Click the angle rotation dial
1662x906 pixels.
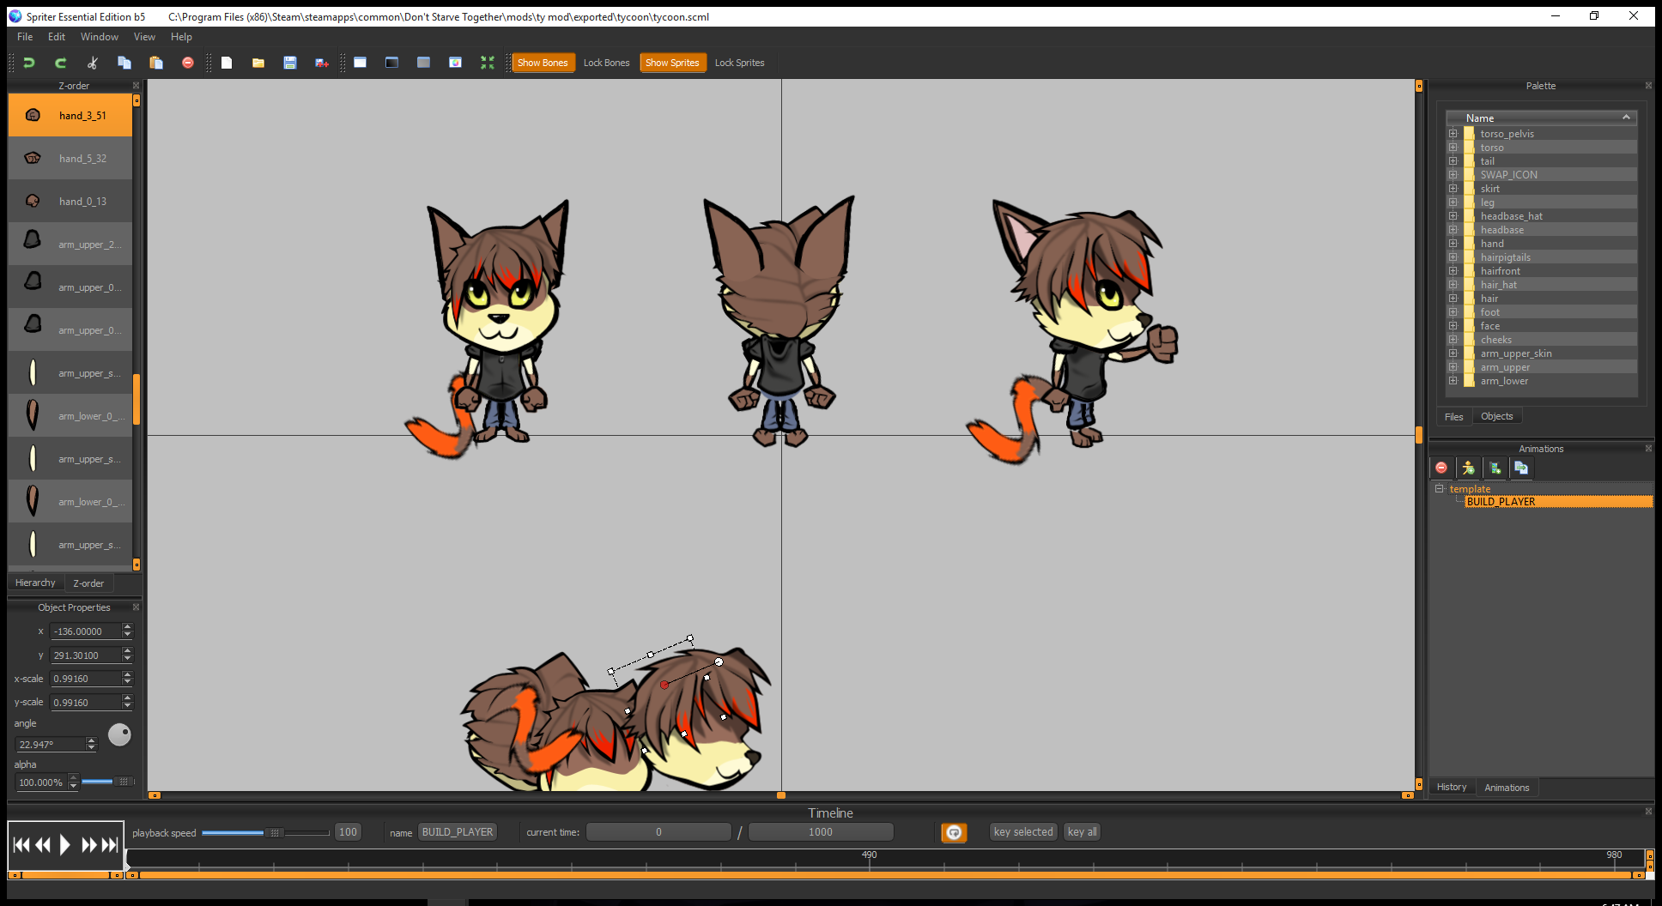[x=119, y=734]
